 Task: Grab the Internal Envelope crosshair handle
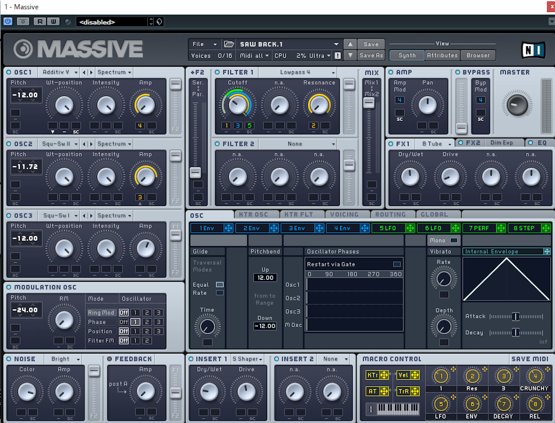tap(547, 251)
